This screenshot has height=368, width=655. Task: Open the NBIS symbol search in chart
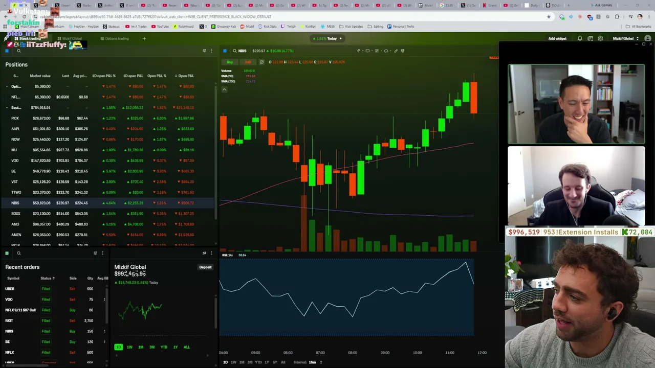239,51
